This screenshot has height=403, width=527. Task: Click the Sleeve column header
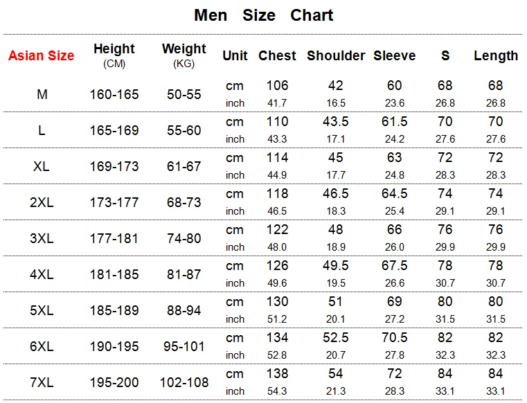395,55
